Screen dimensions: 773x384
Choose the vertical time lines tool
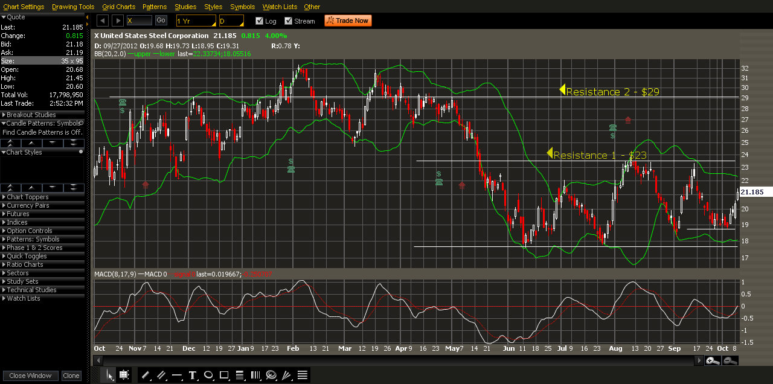coord(255,375)
